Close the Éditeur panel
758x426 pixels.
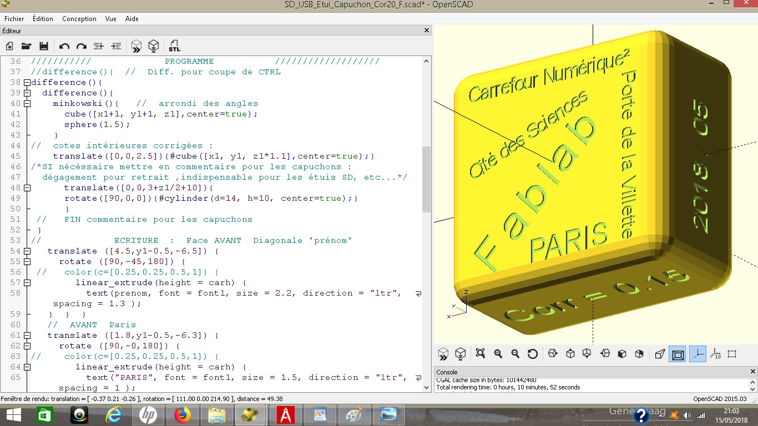(426, 31)
